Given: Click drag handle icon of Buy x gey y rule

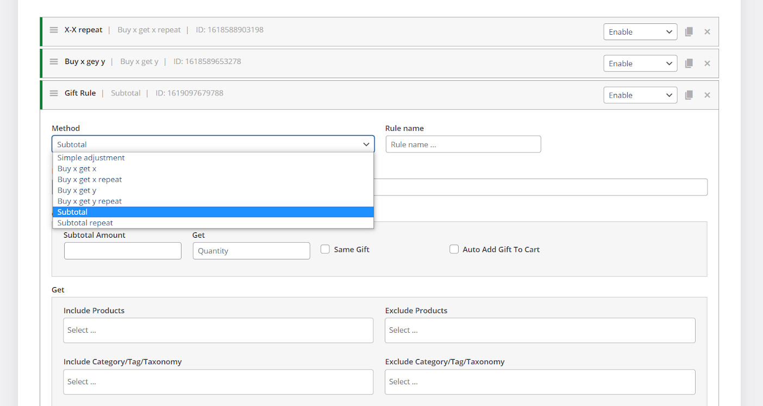Looking at the screenshot, I should coord(54,61).
